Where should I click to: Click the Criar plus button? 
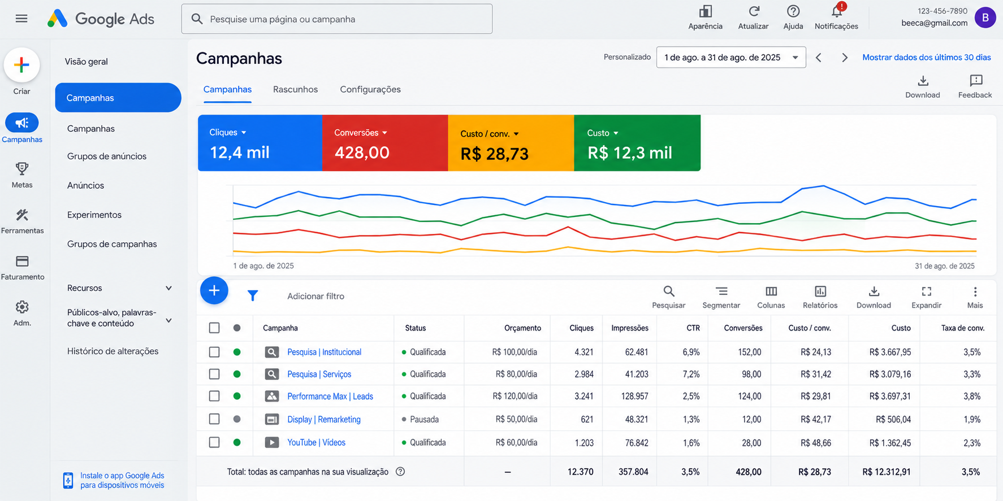(21, 65)
